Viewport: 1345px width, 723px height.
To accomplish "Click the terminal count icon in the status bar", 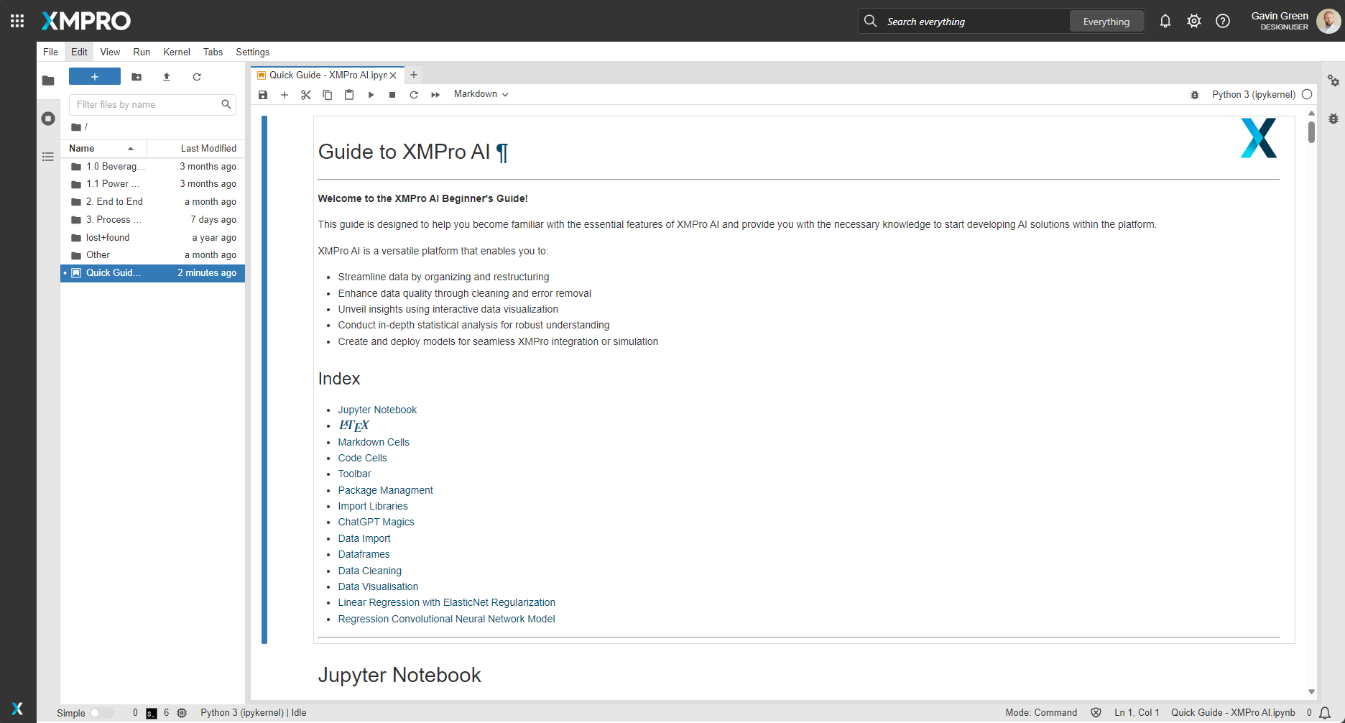I will [x=152, y=713].
